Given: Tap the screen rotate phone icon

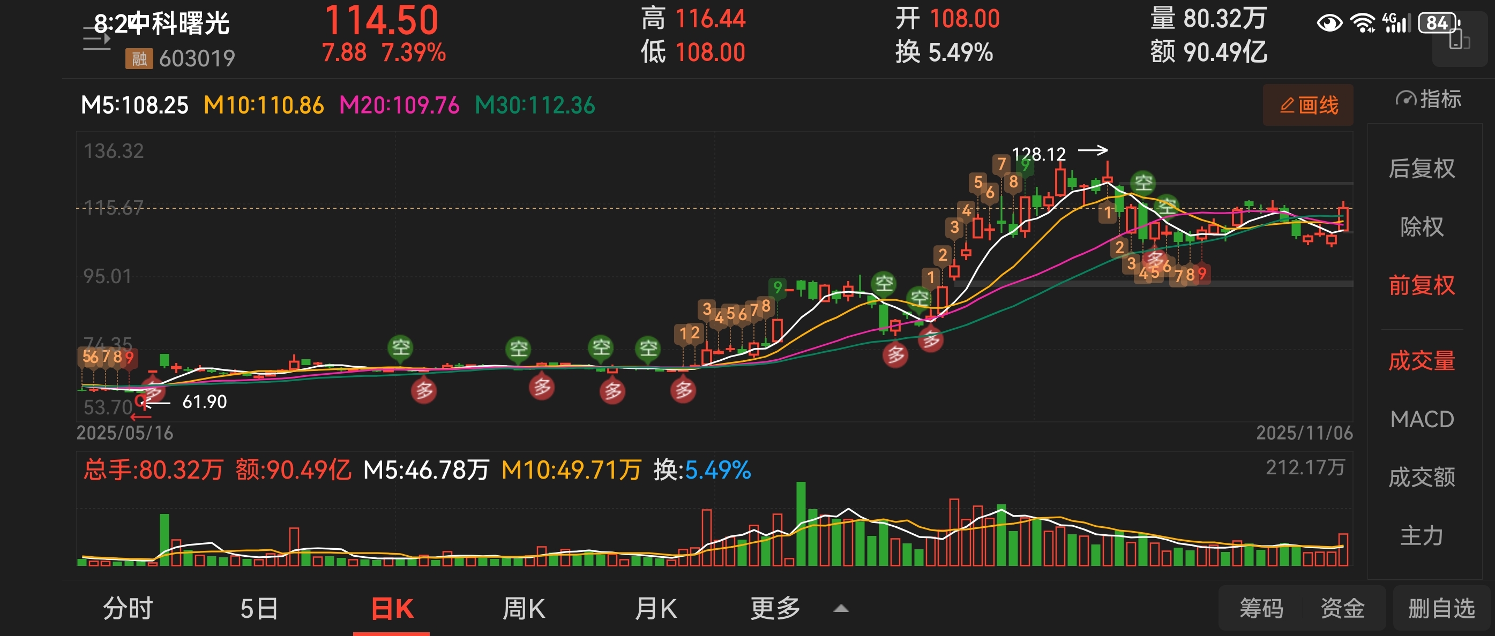Looking at the screenshot, I should (1459, 41).
